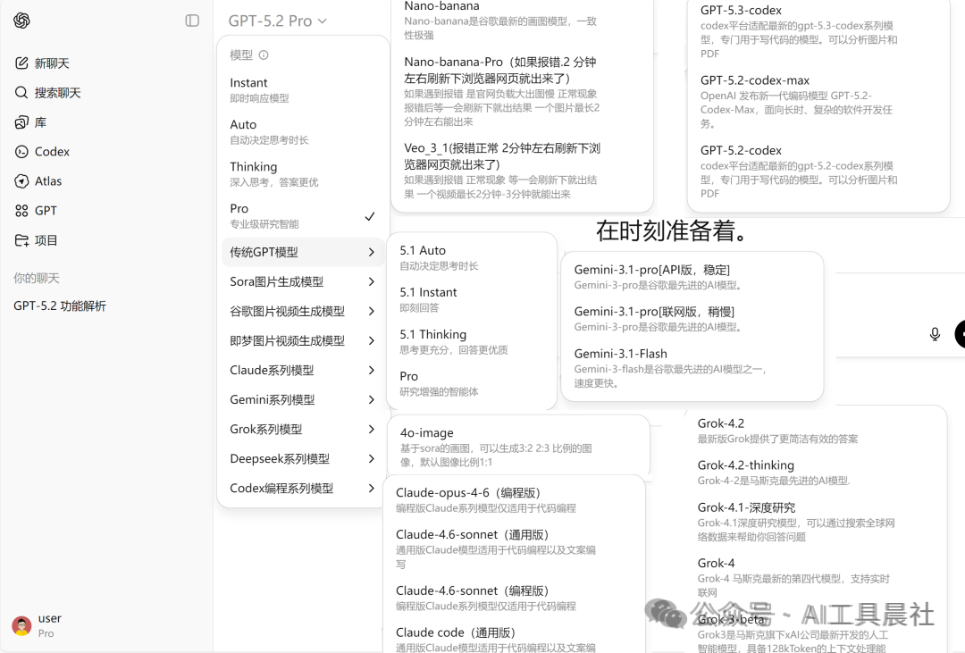The image size is (965, 653).
Task: Click the microphone icon for voice input
Action: tap(935, 334)
